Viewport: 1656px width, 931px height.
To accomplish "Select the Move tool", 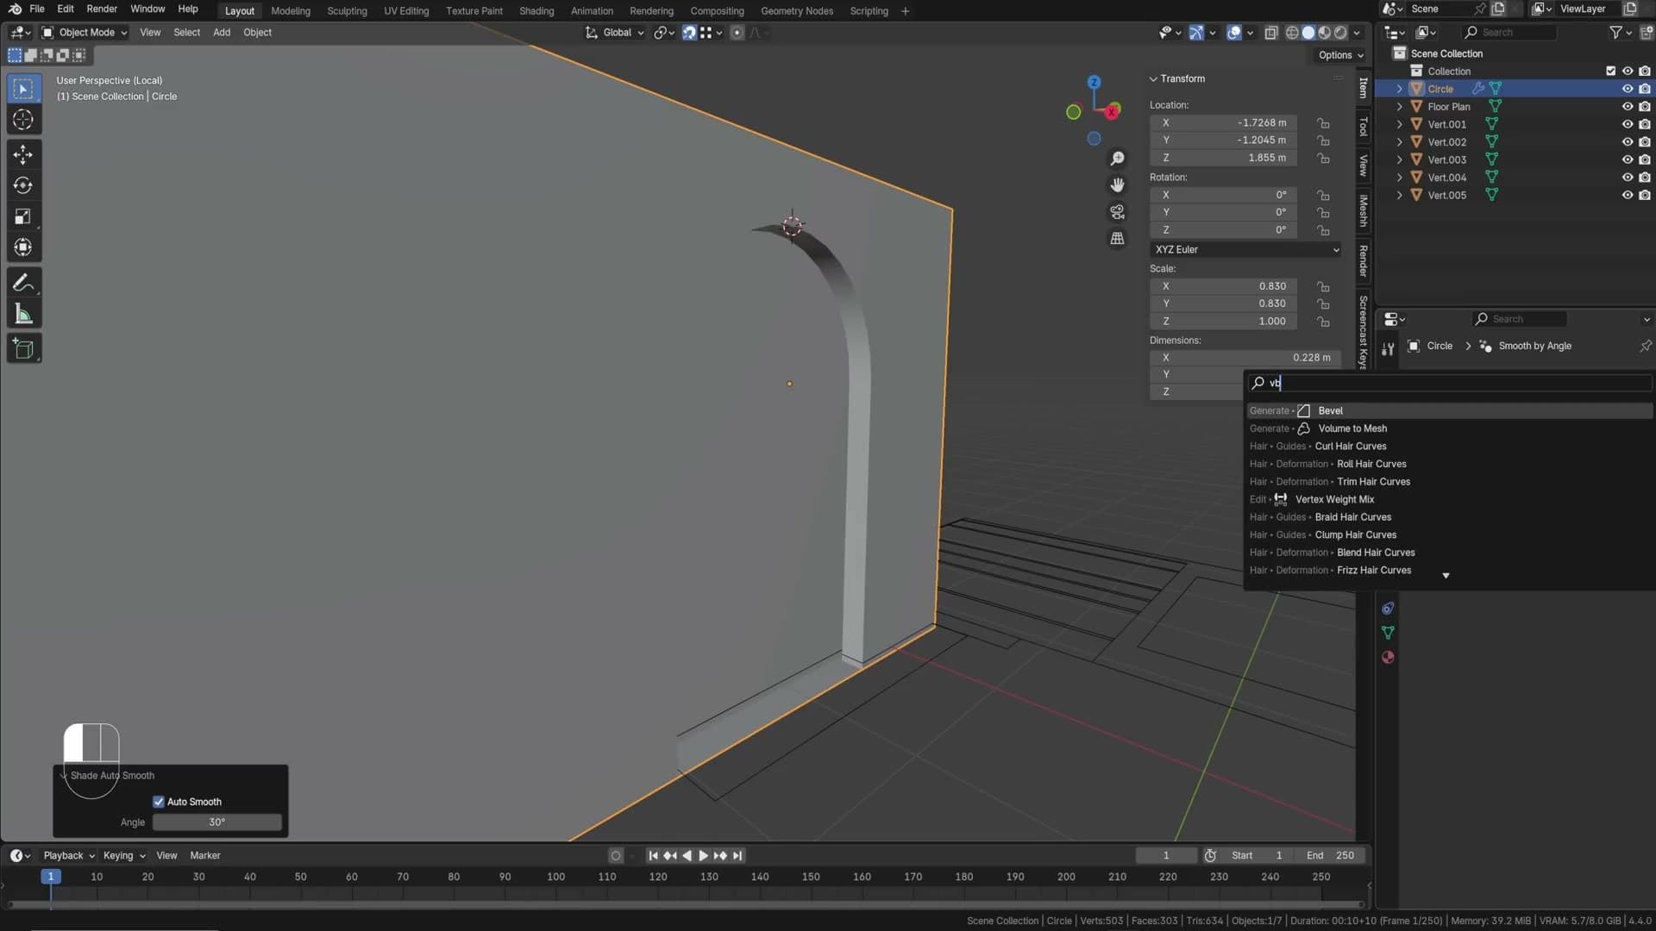I will (x=23, y=154).
